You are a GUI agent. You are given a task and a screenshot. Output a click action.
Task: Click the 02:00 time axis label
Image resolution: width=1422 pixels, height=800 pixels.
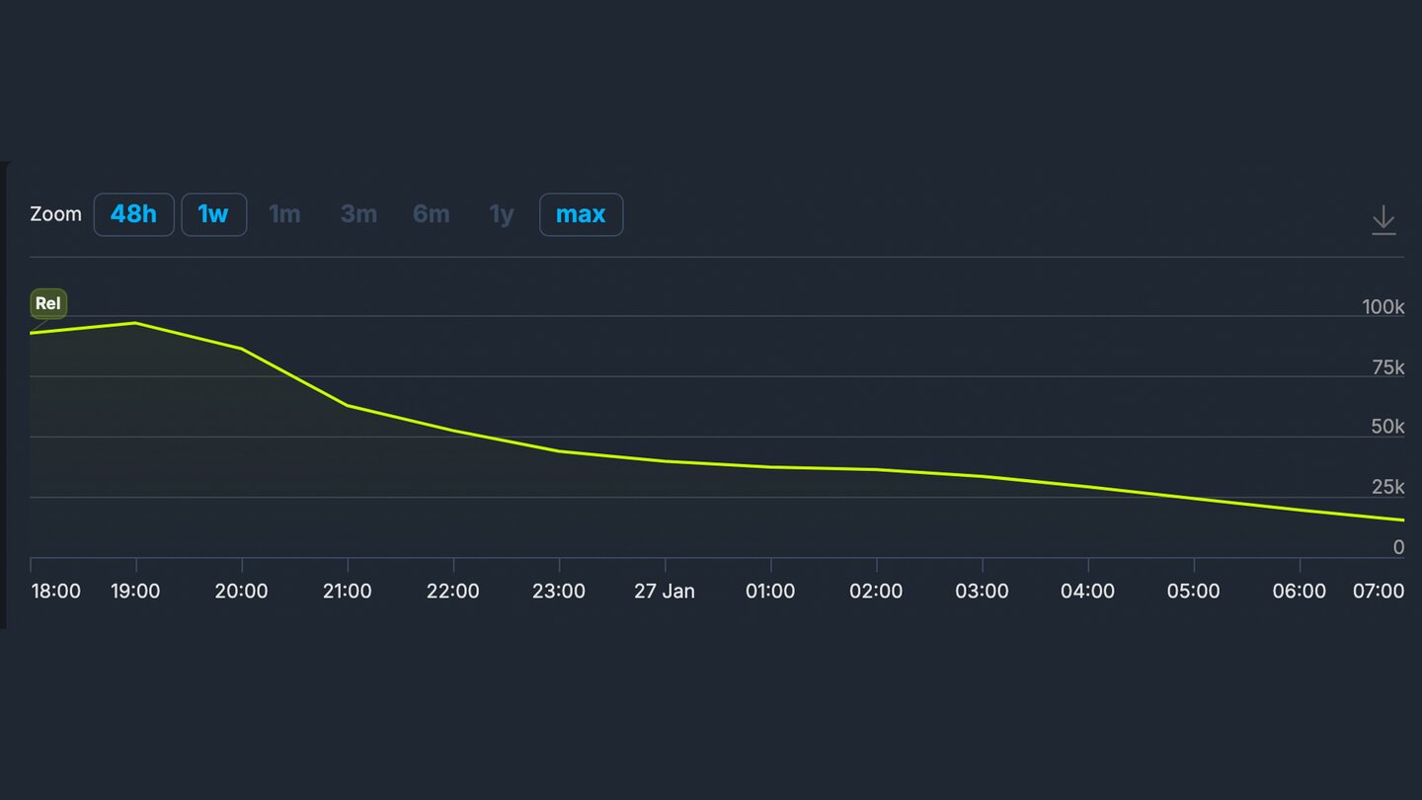pos(876,592)
